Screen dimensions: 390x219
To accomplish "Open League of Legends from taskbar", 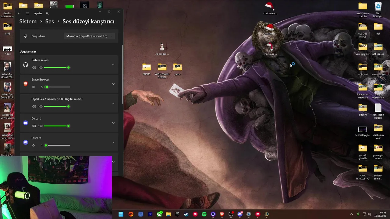I will (x=267, y=214).
